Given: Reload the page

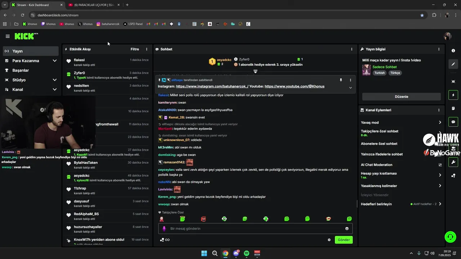Looking at the screenshot, I should pyautogui.click(x=22, y=15).
